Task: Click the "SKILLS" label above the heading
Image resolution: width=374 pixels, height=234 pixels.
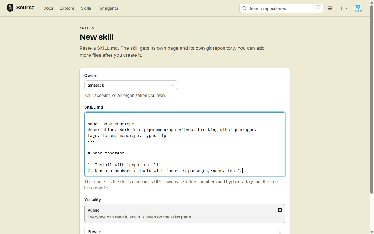Action: click(87, 28)
